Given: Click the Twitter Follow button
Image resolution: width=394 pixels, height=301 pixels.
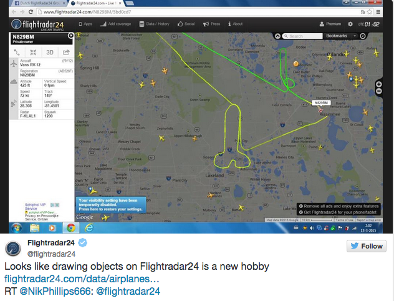Looking at the screenshot, I should (x=367, y=246).
